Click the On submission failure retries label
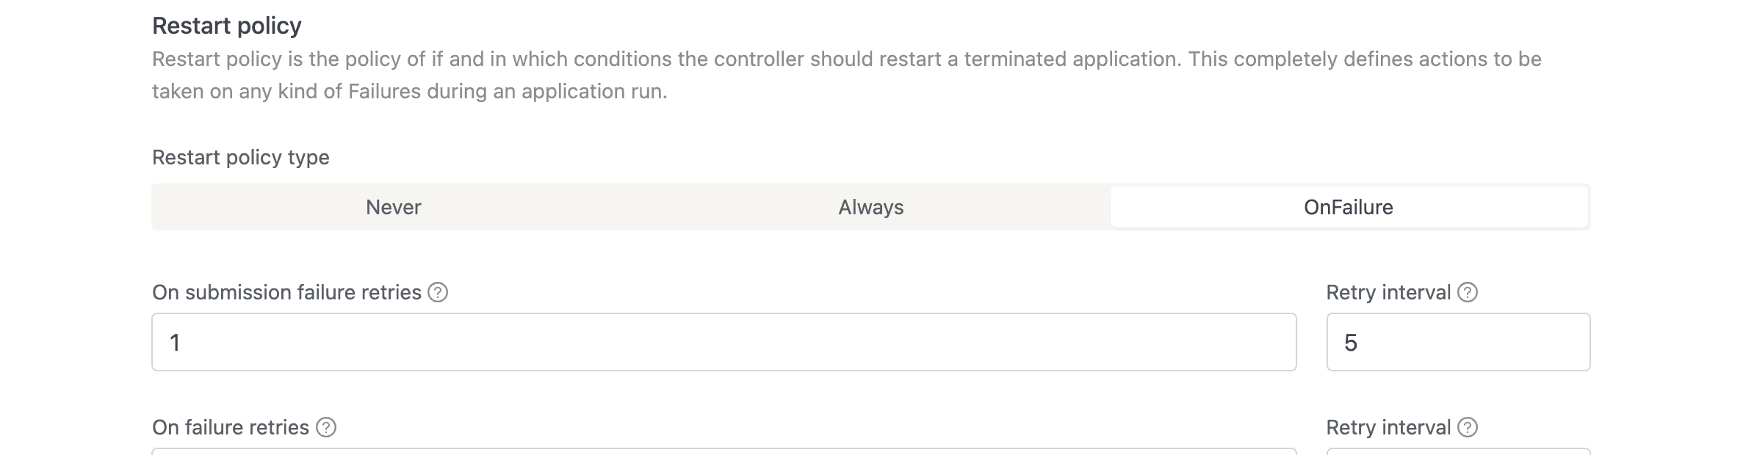The width and height of the screenshot is (1757, 455). pos(289,291)
